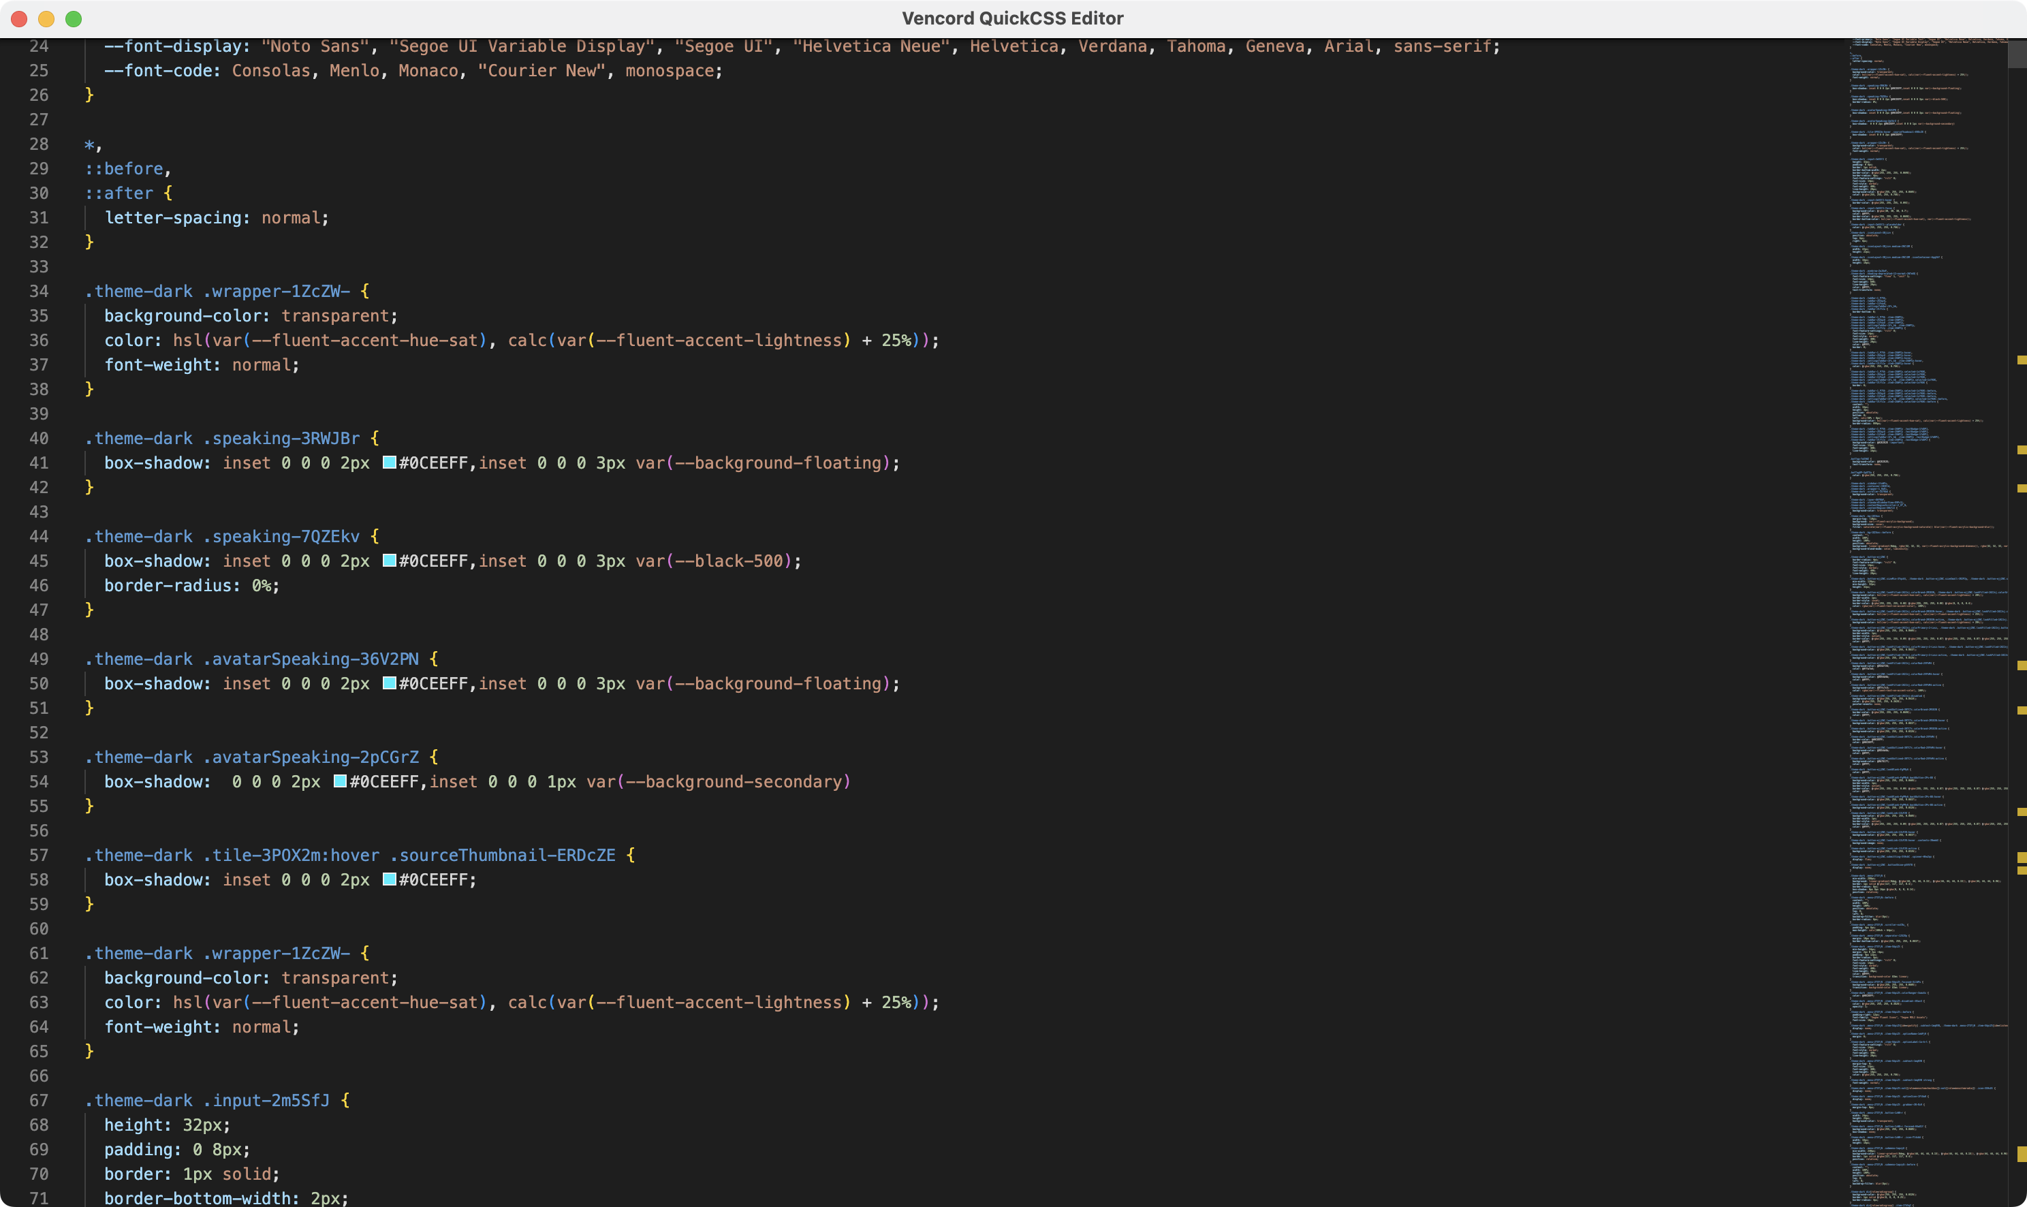
Task: Select line number 67 in the gutter
Action: point(38,1099)
